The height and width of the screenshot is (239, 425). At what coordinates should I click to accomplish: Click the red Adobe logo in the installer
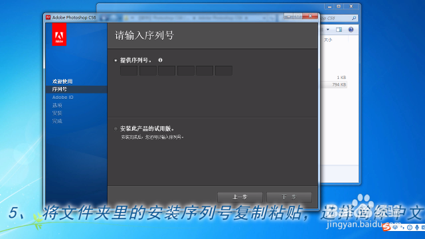[59, 35]
